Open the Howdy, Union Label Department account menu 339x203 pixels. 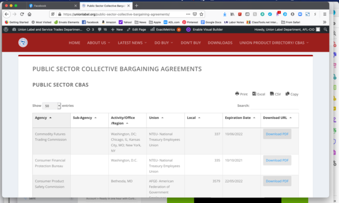coord(287,30)
